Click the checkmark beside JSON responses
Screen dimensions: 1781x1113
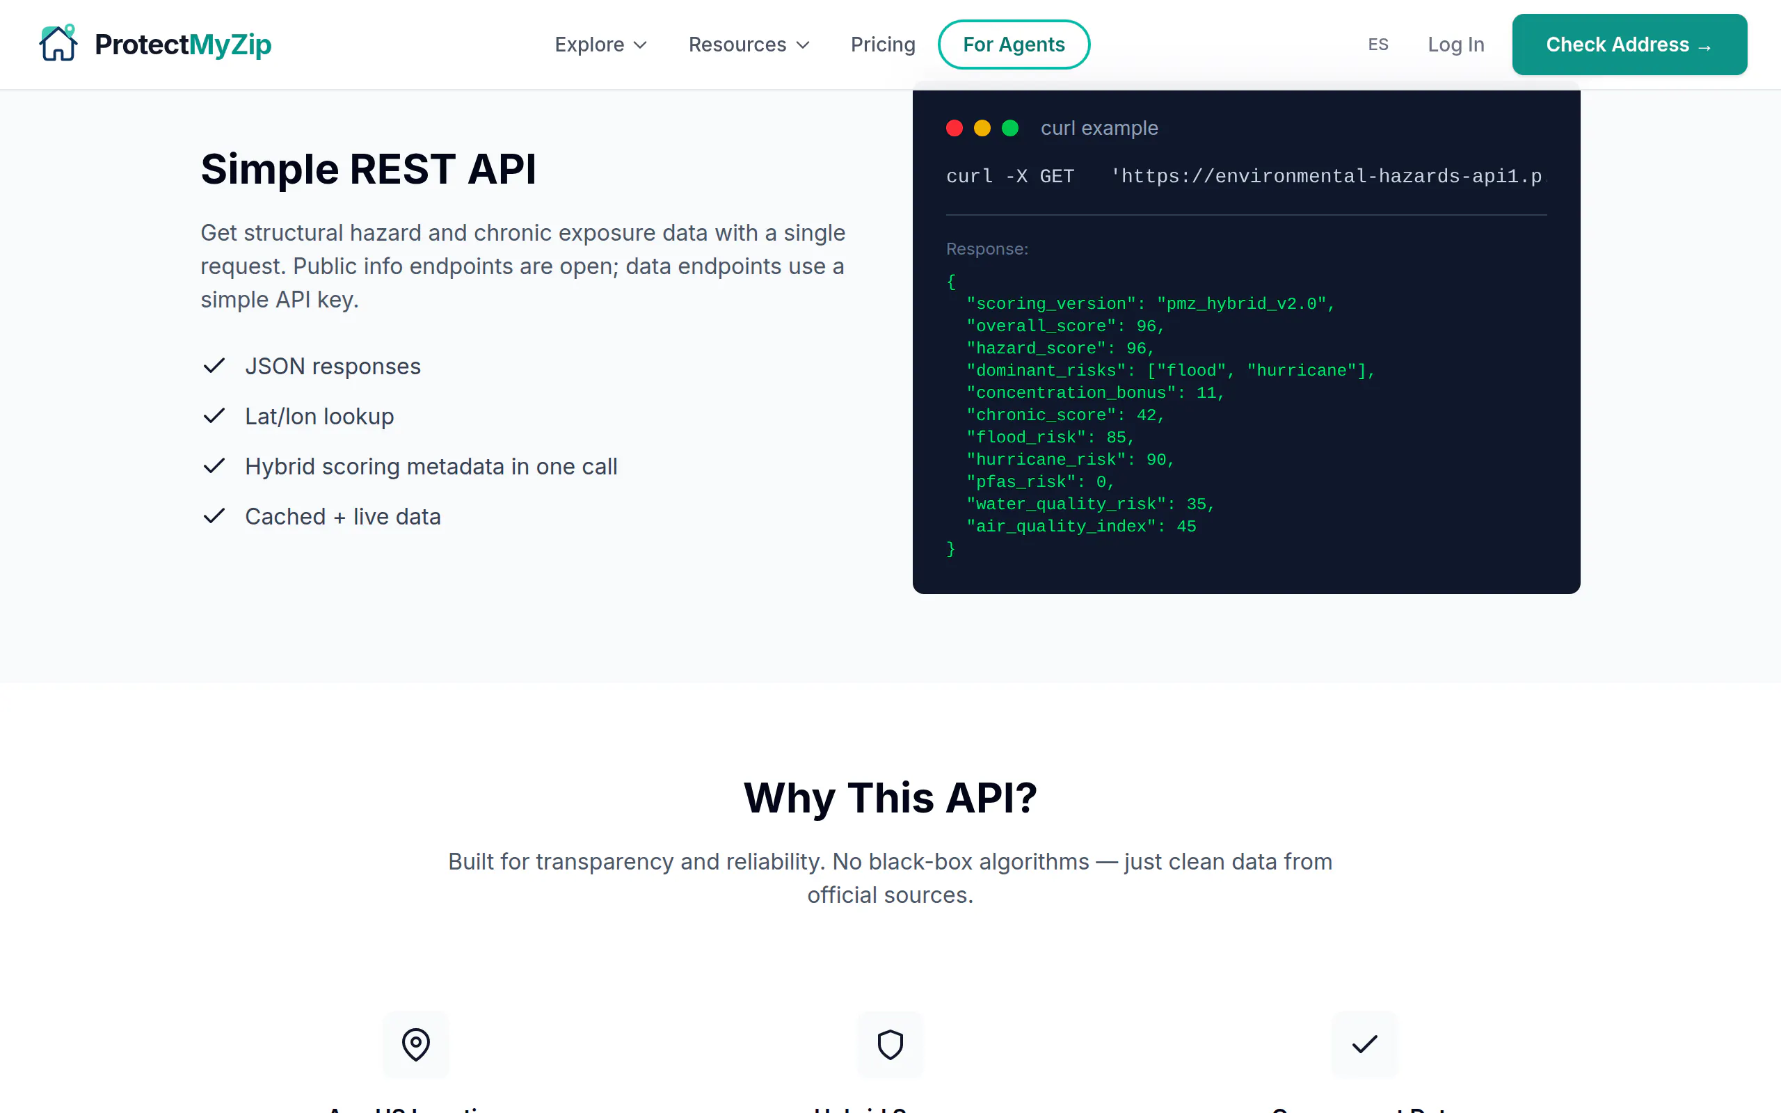pos(214,366)
